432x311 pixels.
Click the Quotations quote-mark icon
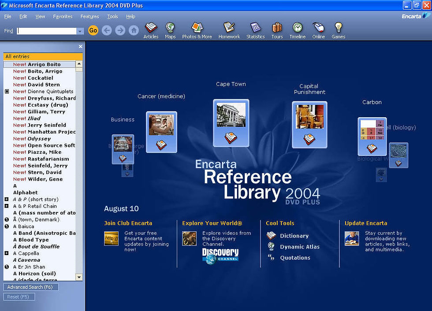(271, 258)
